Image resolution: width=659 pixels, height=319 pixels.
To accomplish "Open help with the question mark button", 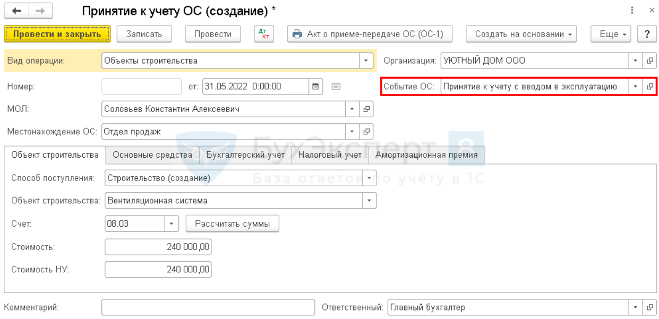I will 647,34.
